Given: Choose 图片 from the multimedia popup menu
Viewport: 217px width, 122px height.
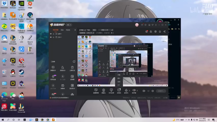Looking at the screenshot, I should [x=119, y=78].
